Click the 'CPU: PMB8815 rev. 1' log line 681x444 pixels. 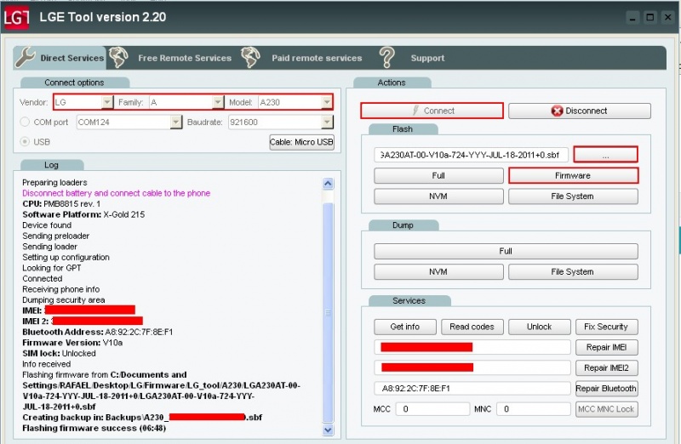click(x=61, y=204)
